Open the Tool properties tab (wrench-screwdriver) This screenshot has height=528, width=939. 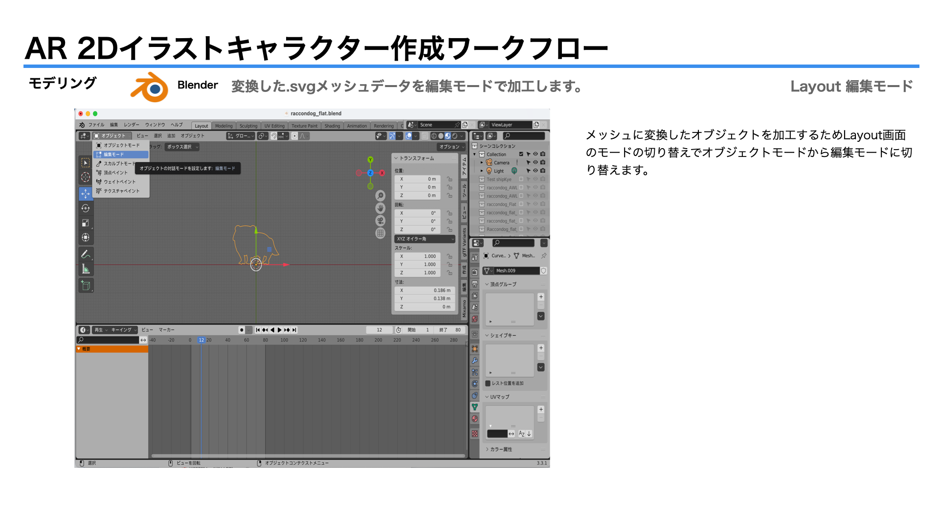475,257
